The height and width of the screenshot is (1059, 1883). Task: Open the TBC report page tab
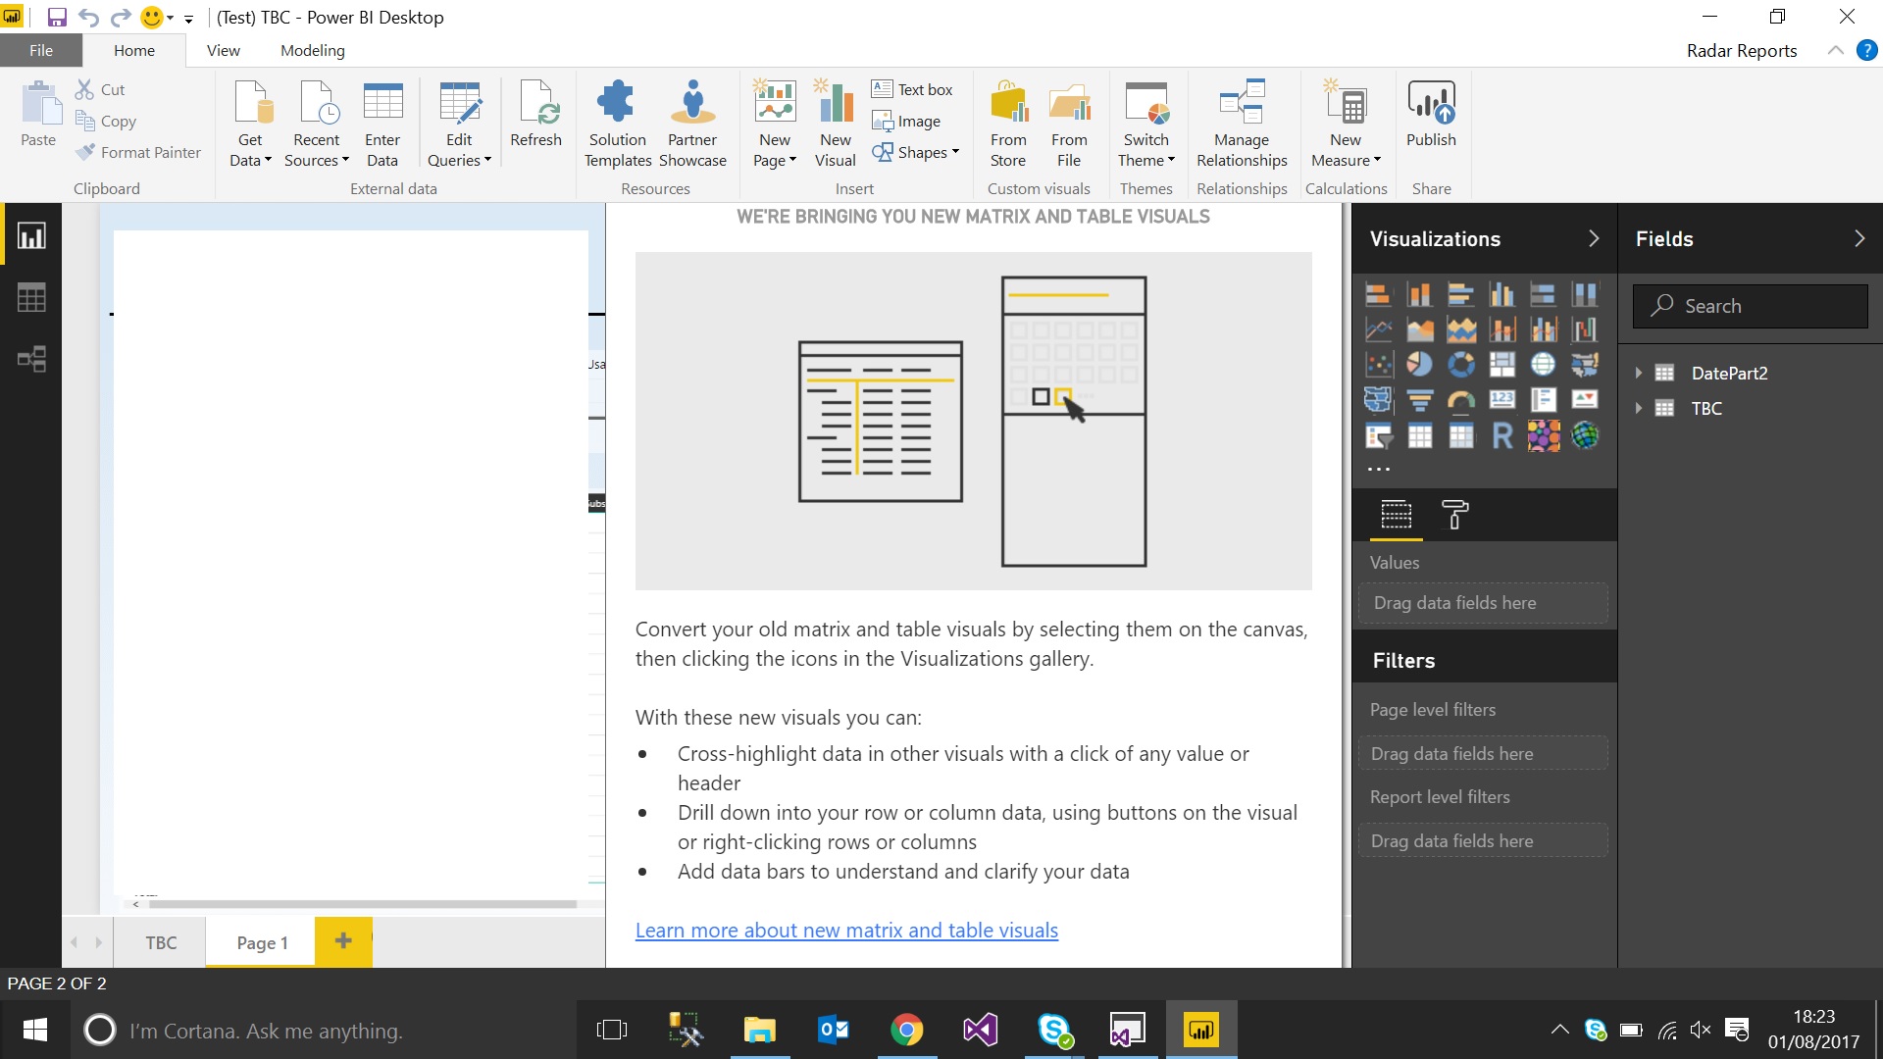[x=161, y=942]
